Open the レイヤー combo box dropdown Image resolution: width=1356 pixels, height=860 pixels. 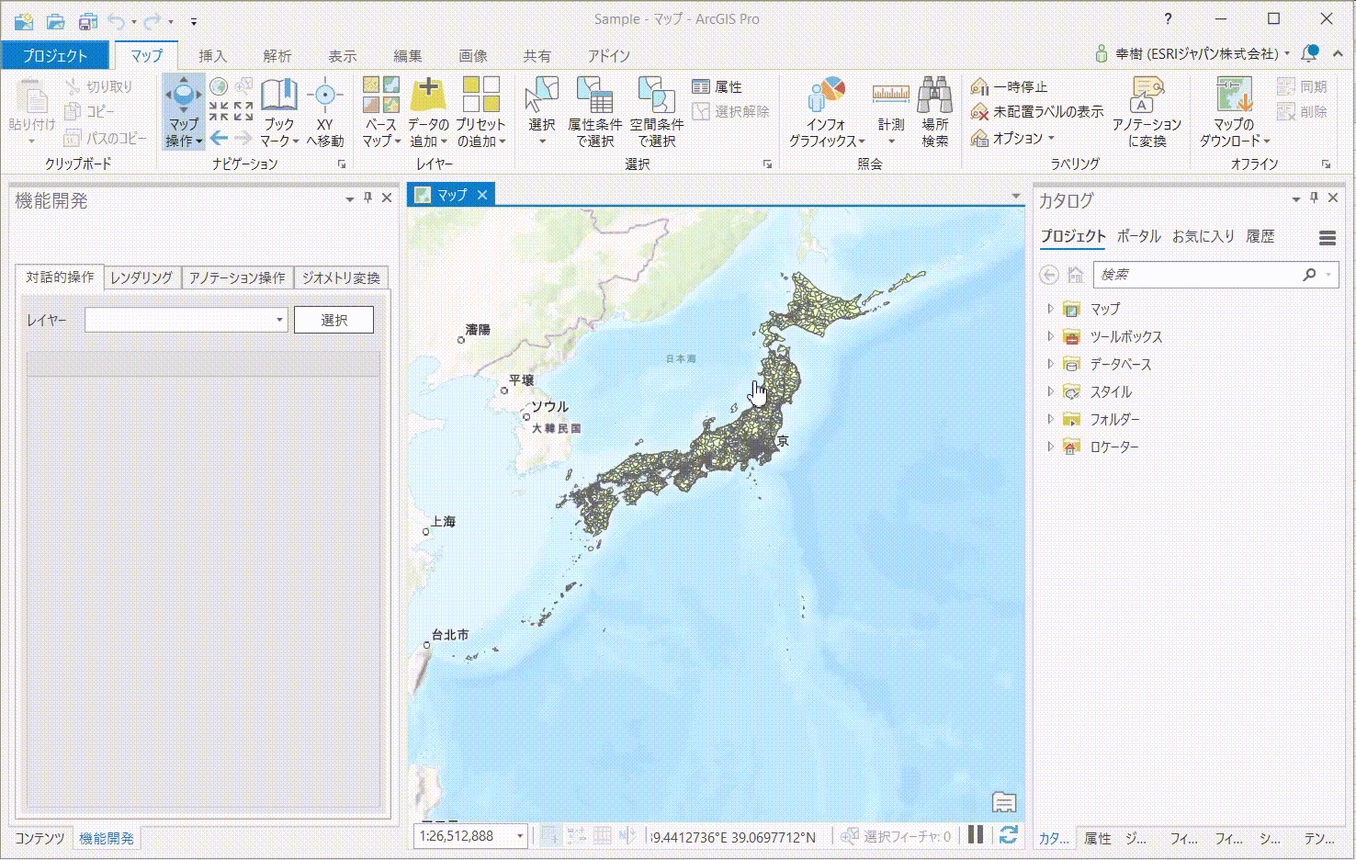(279, 320)
